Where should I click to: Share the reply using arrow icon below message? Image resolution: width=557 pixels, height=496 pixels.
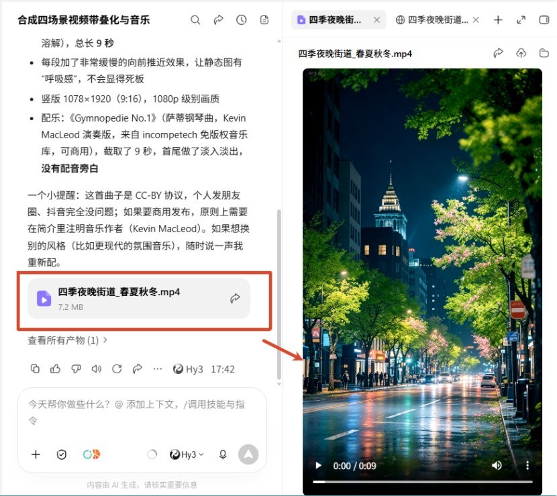[x=137, y=368]
